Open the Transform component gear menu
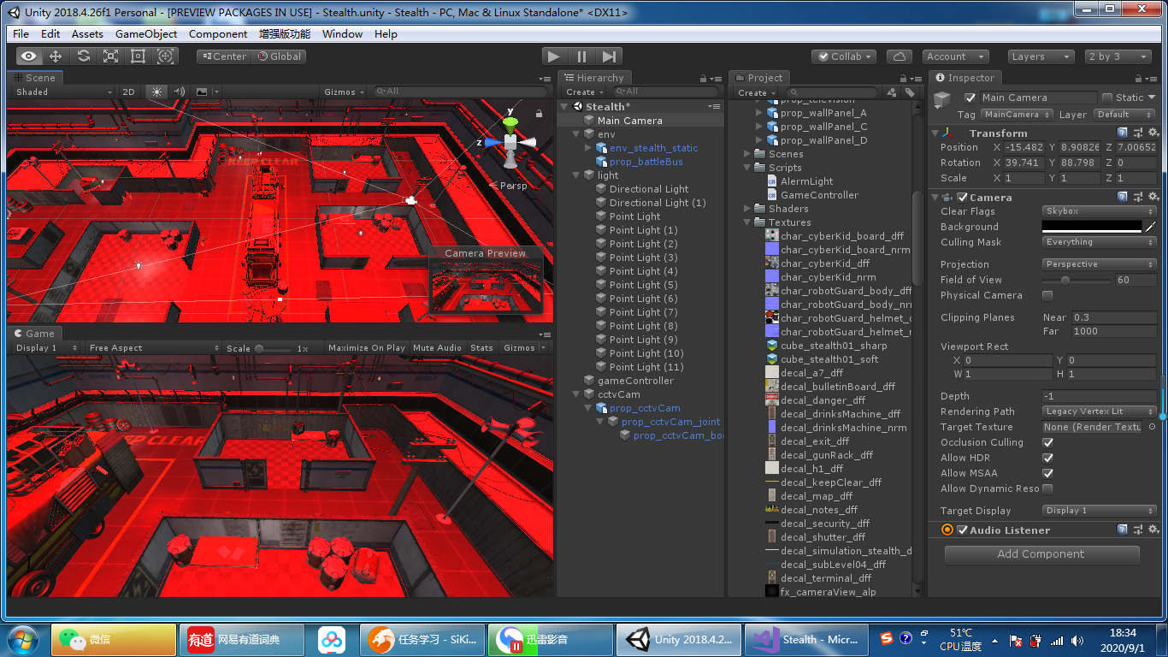1168x657 pixels. 1152,133
